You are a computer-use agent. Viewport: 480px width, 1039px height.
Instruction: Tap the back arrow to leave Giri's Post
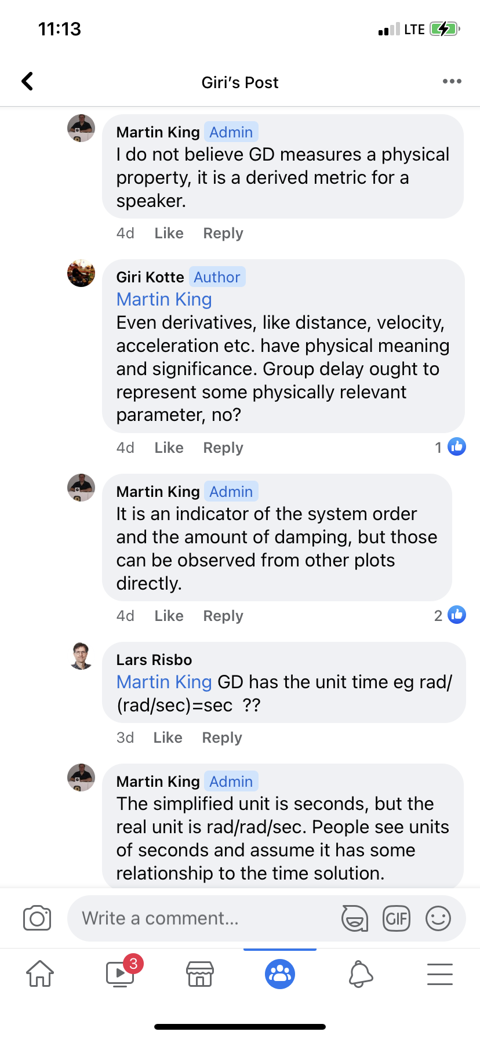click(x=27, y=81)
